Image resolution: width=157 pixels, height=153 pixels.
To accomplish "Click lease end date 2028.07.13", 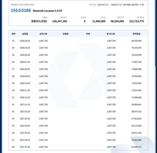I will [116, 5].
